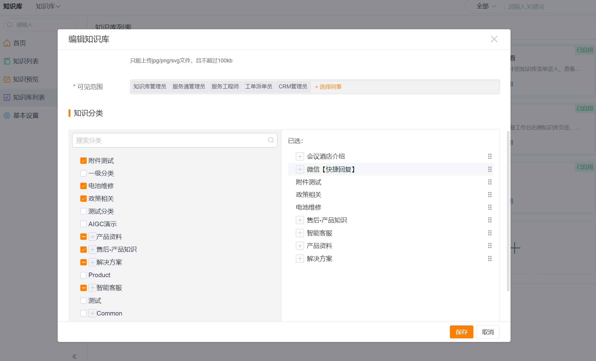Viewport: 596px width, 361px height.
Task: Enable the Product category checkbox
Action: click(84, 275)
